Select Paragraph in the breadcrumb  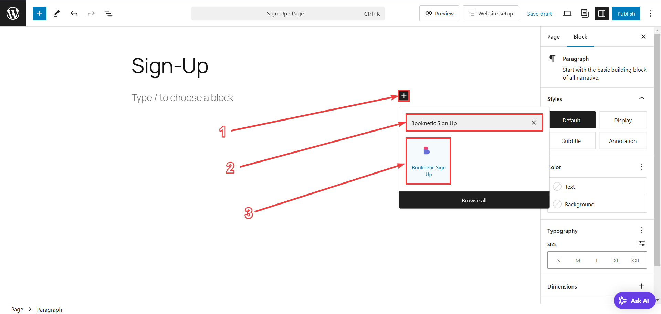[50, 310]
